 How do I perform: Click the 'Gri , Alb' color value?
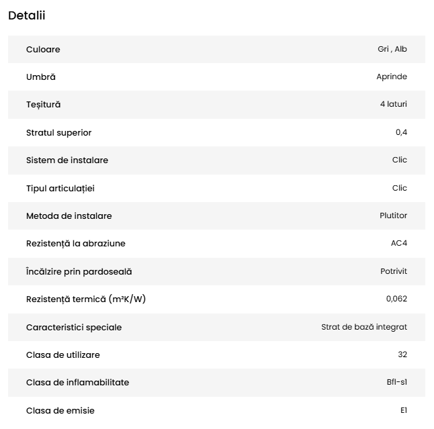392,49
